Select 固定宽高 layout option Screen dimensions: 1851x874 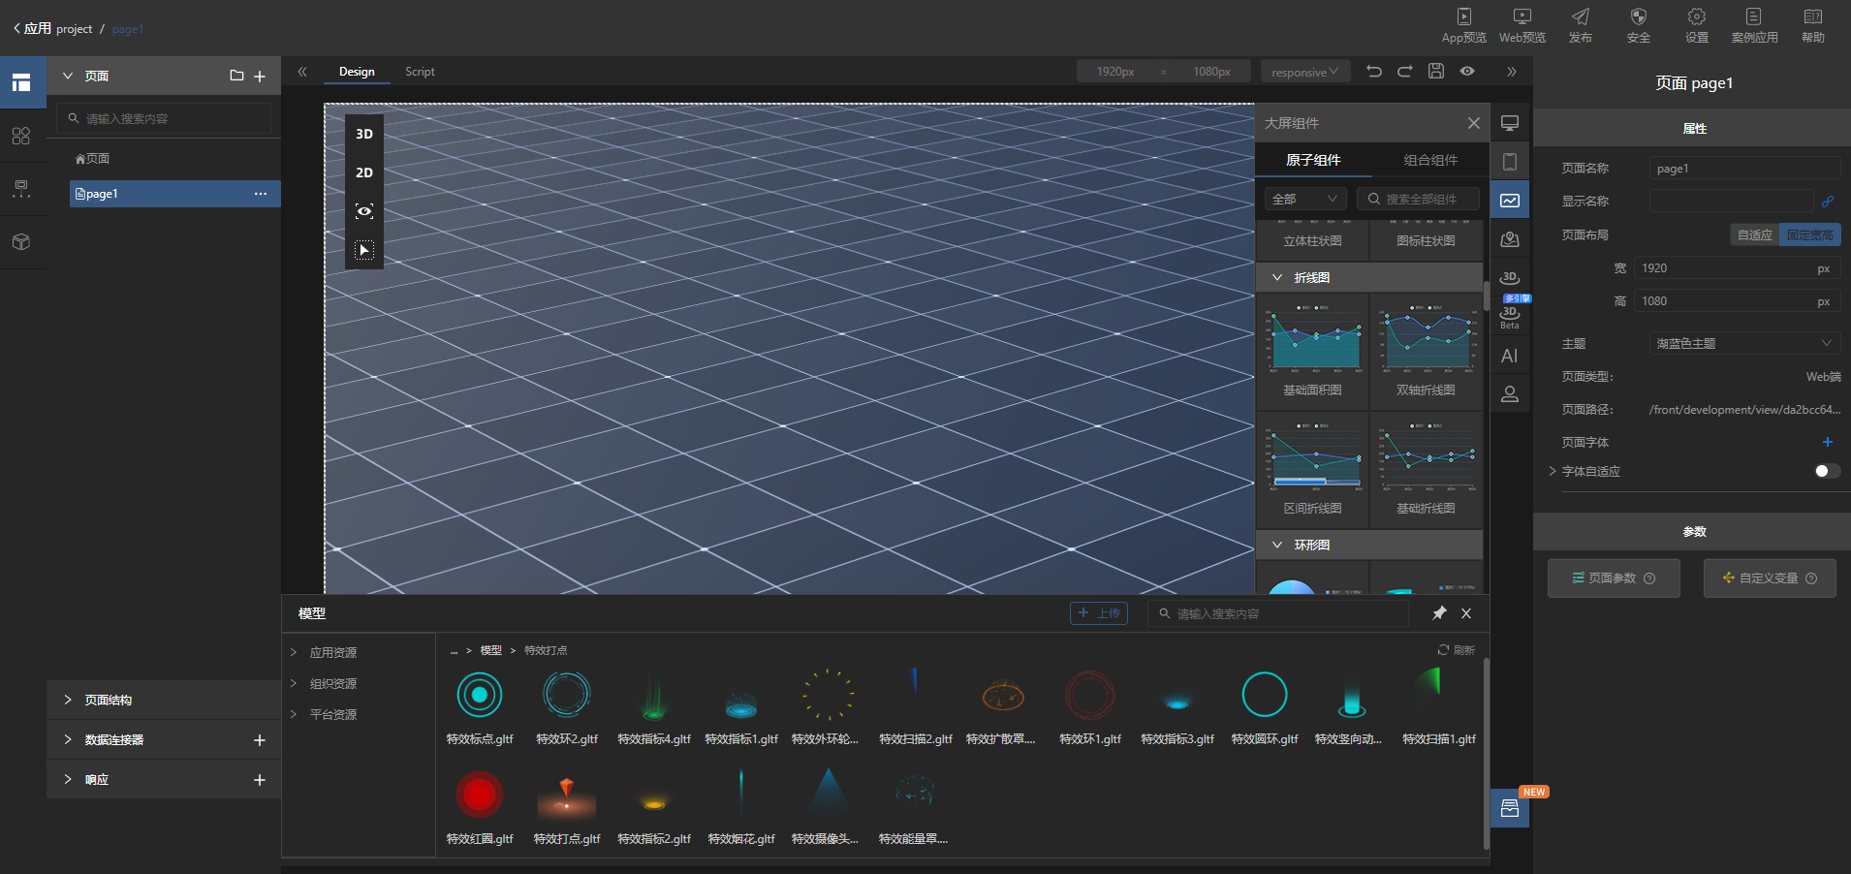pyautogui.click(x=1809, y=235)
